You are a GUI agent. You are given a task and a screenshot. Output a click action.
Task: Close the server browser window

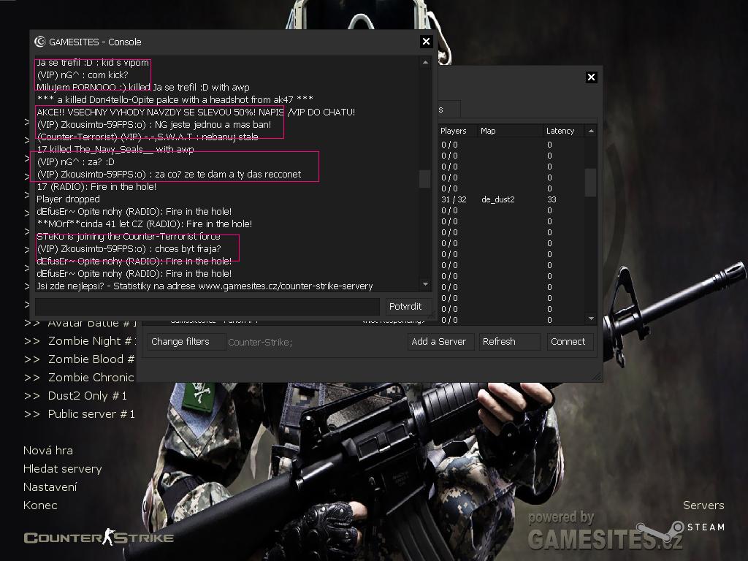click(x=592, y=77)
